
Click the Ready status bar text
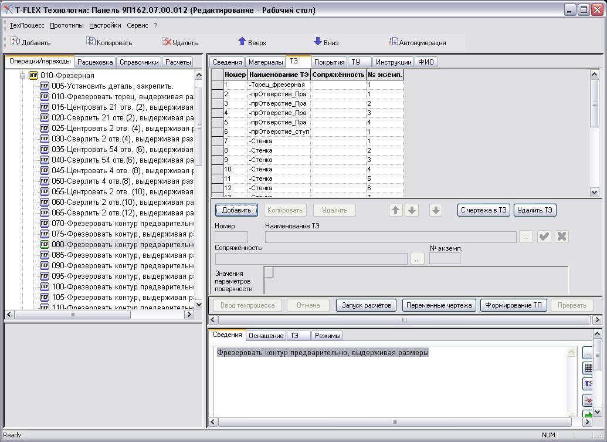point(12,435)
